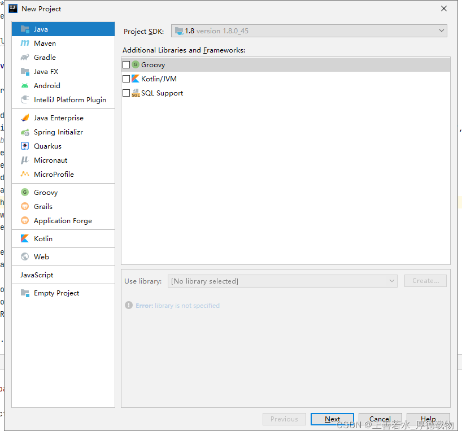
Task: Click the Android label
Action: tap(47, 86)
